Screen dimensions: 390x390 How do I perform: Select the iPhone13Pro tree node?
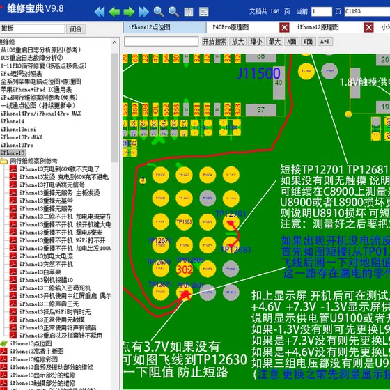click(x=17, y=145)
